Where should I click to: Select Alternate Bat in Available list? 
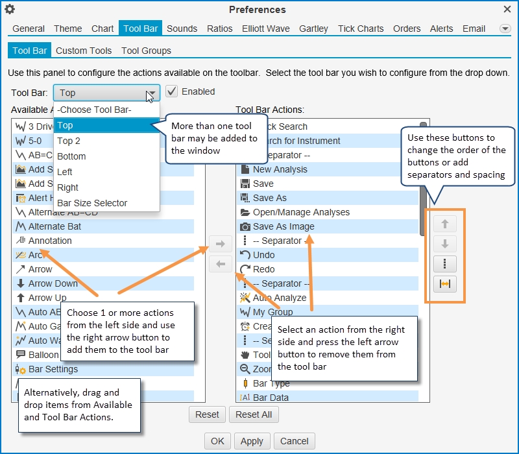(x=55, y=226)
